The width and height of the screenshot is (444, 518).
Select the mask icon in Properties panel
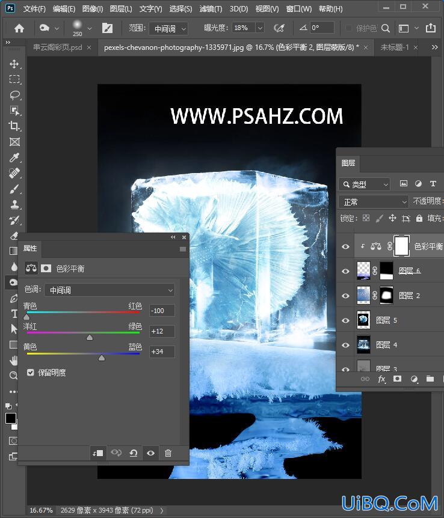click(x=46, y=268)
